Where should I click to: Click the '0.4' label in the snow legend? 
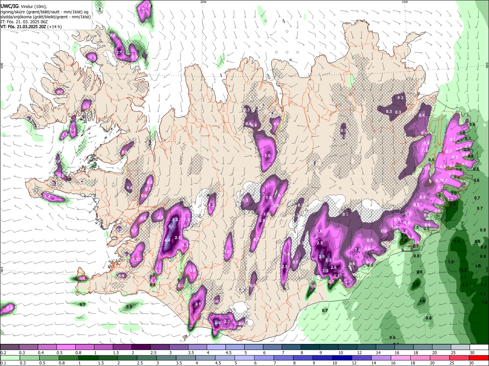coord(41,353)
